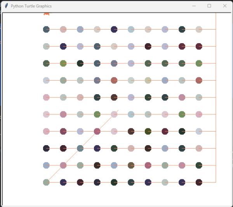The height and width of the screenshot is (207, 233).
Task: Click the olive green dot in the third row
Action: point(63,63)
